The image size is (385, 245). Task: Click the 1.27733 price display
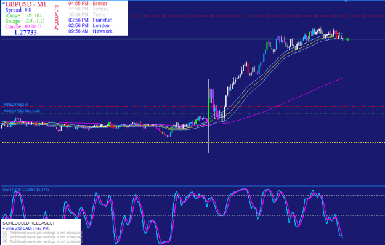point(25,33)
